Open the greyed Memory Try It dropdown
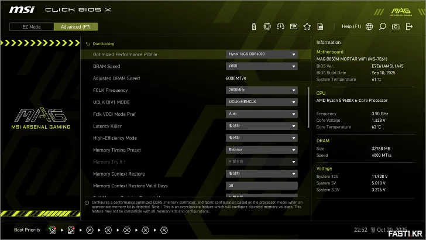Image resolution: width=426 pixels, height=240 pixels. [262, 162]
